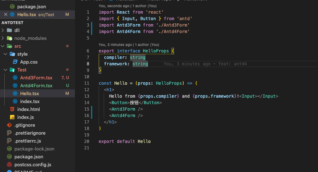318x172 pixels.
Task: Expand the dll folder chevron
Action: click(x=3, y=30)
